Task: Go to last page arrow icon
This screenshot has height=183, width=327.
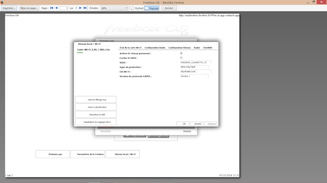Action: point(85,8)
